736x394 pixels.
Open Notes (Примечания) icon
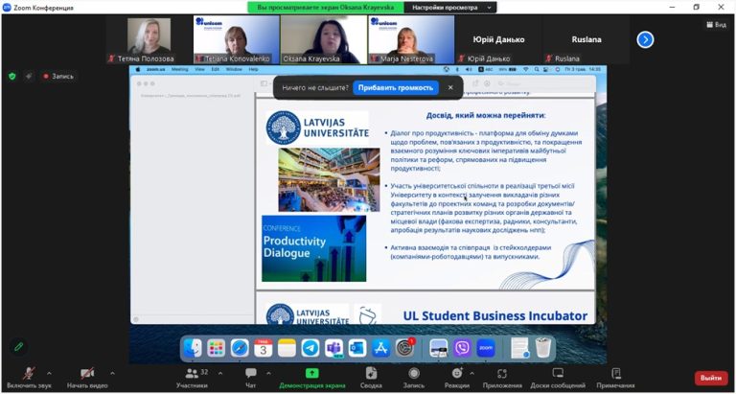coord(616,373)
